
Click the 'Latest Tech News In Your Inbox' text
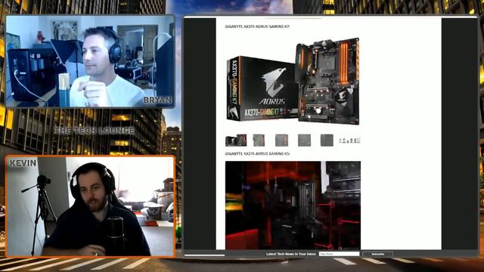point(290,254)
